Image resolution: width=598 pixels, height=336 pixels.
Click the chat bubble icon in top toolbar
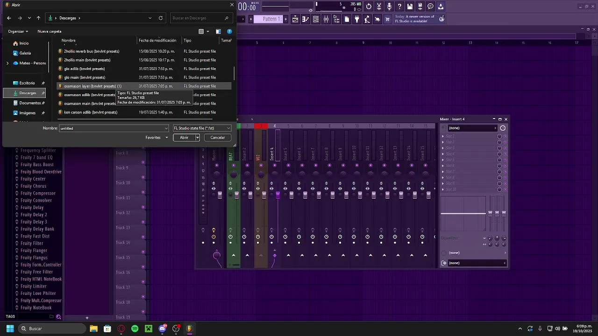coord(430,7)
